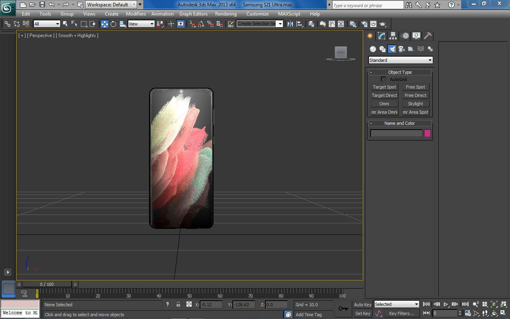Image resolution: width=510 pixels, height=319 pixels.
Task: Toggle the Selection Lock padlock
Action: (178, 304)
